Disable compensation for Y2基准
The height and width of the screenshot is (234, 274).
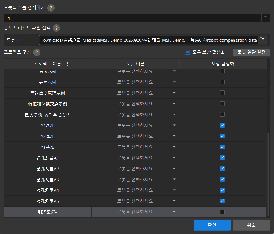tap(222, 136)
